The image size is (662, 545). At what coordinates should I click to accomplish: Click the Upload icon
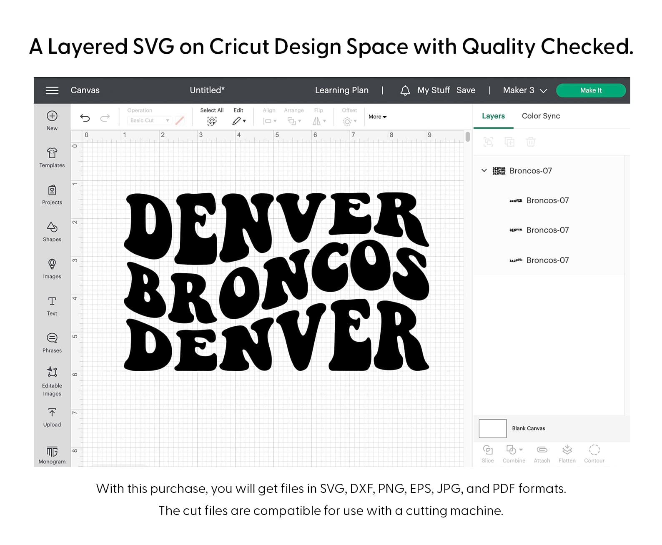coord(52,413)
